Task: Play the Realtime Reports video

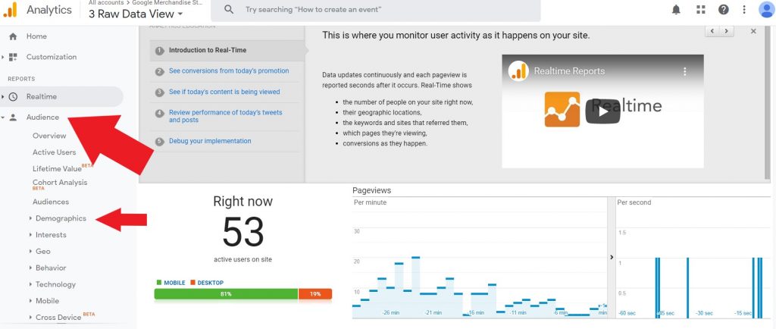Action: point(602,111)
